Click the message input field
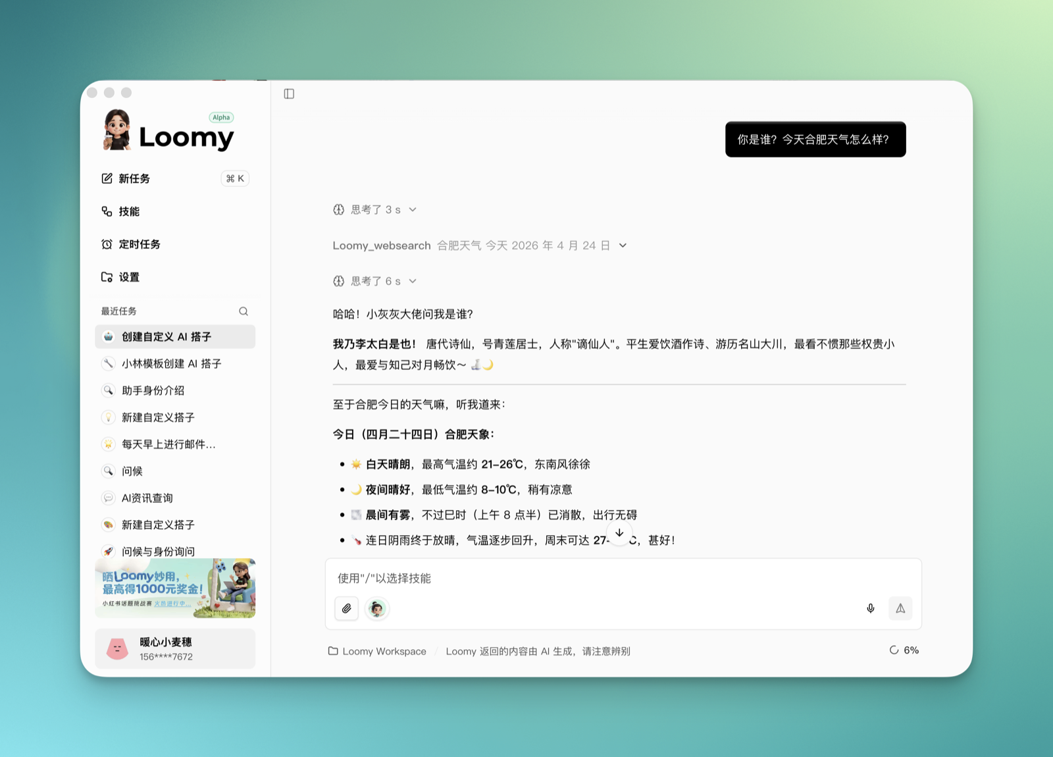This screenshot has width=1053, height=757. point(623,579)
